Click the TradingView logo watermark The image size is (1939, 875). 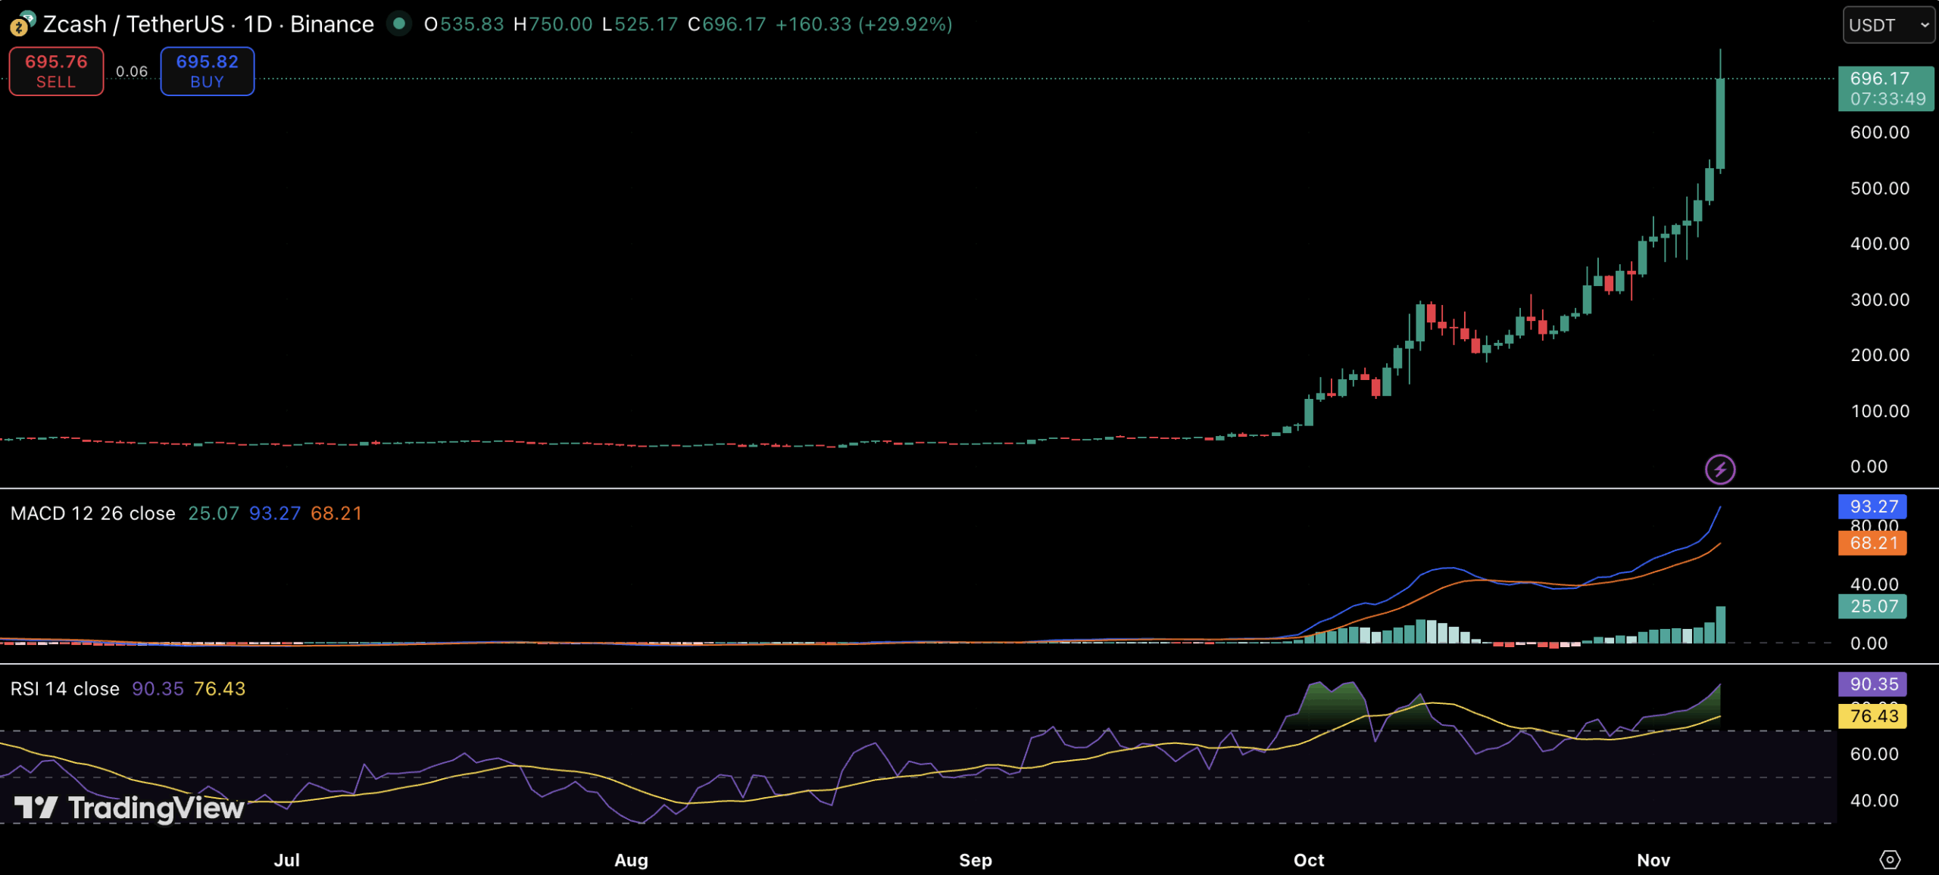(129, 808)
